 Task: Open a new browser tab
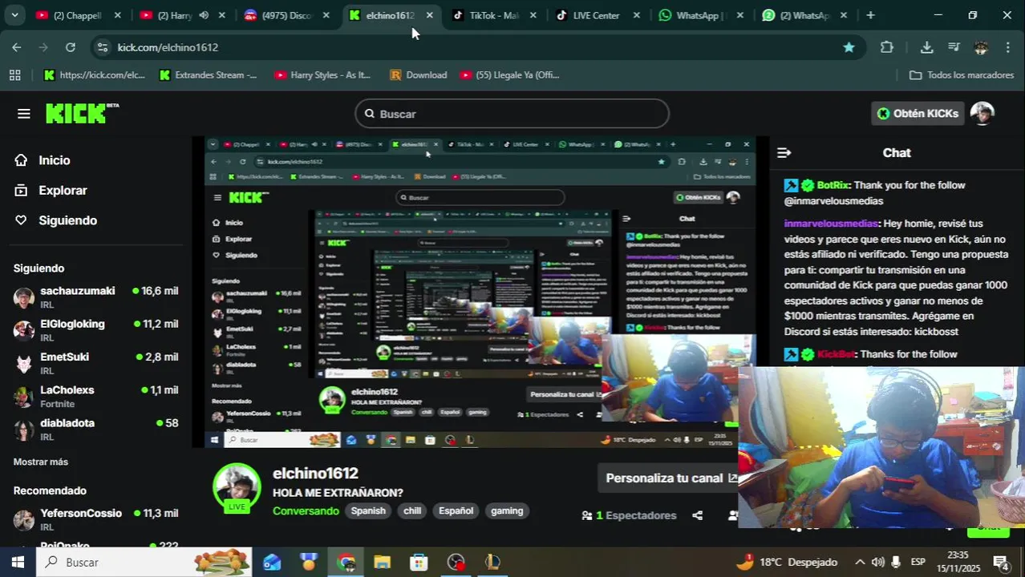point(870,15)
